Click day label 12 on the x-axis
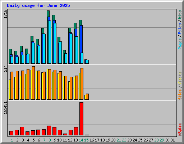This screenshot has height=144, width=184. coord(70,140)
